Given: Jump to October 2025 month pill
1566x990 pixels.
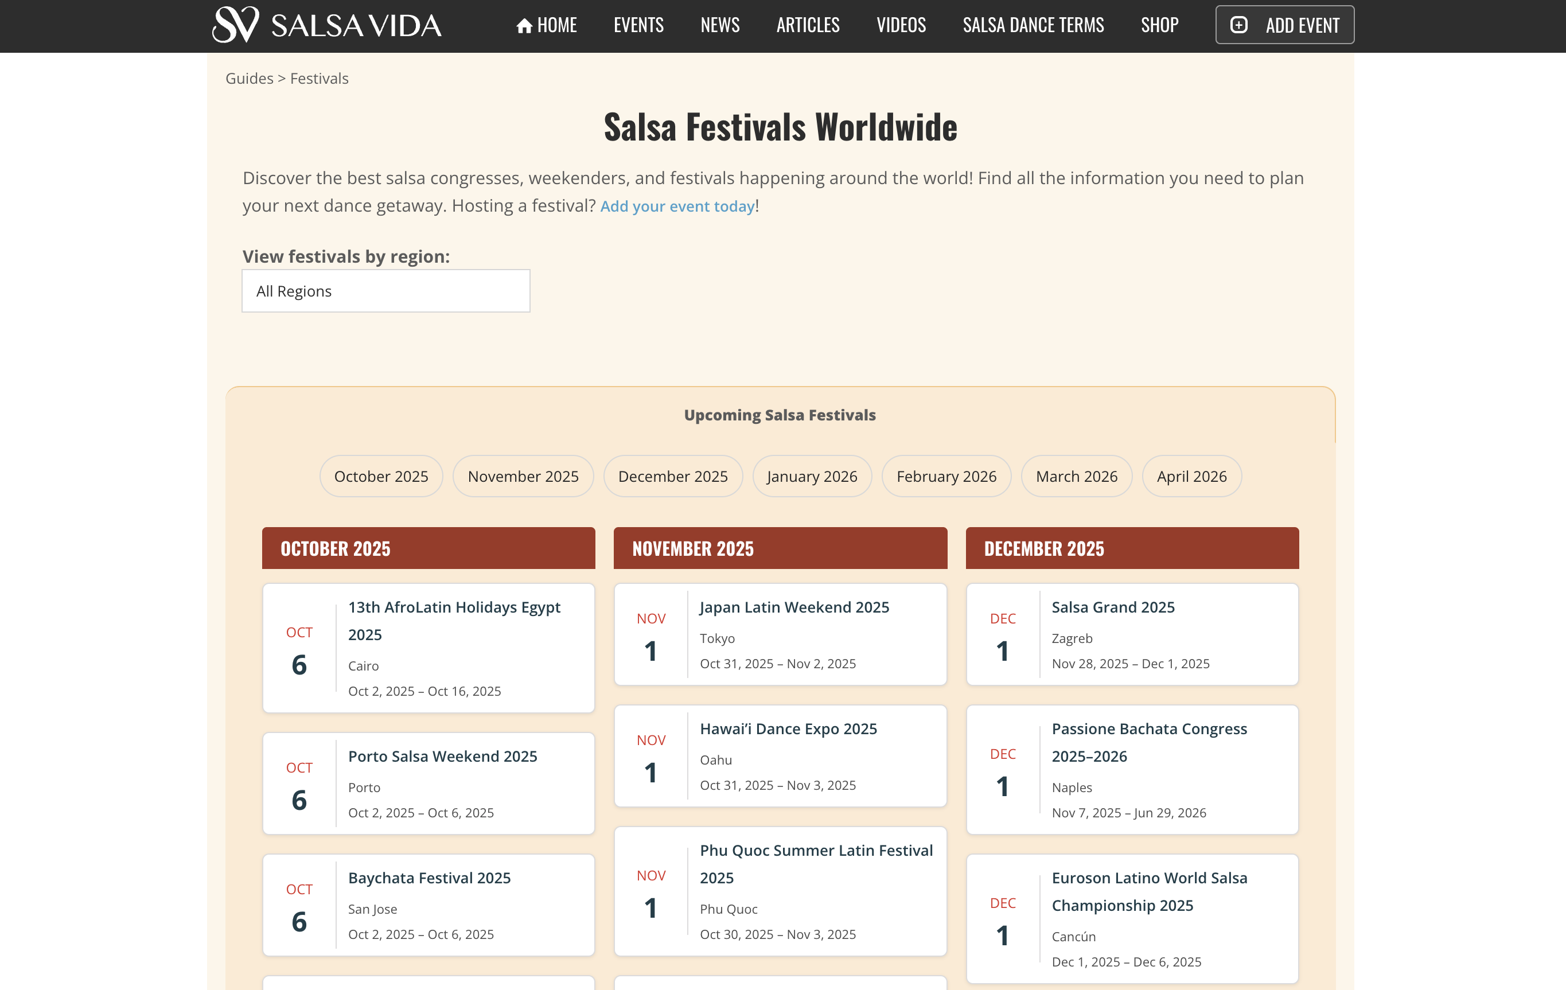Looking at the screenshot, I should pyautogui.click(x=380, y=476).
